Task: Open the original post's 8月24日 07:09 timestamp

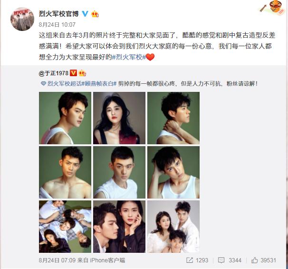Action: 57,260
